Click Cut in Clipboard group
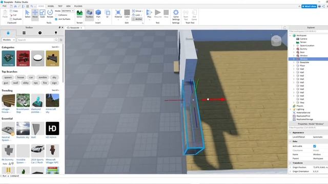This screenshot has height=184, width=328. point(13,15)
